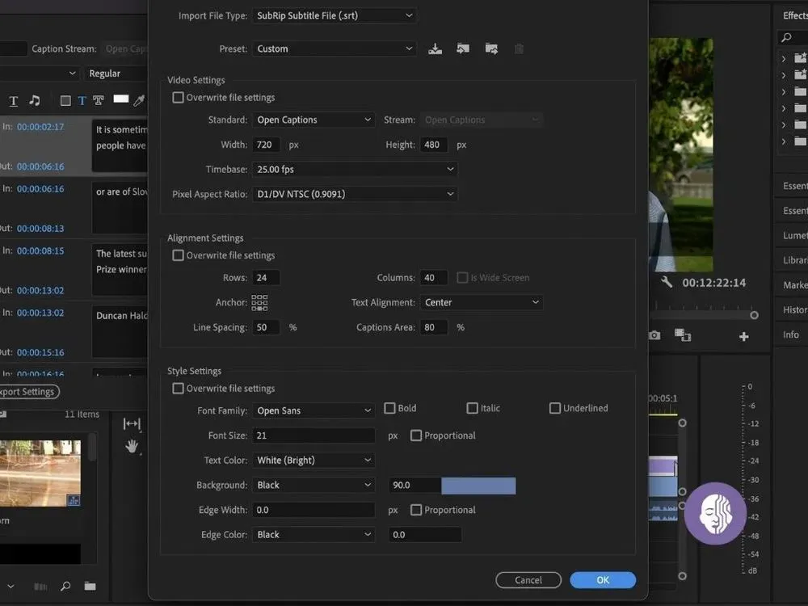808x606 pixels.
Task: Click the Line Spacing 50 field
Action: 266,327
